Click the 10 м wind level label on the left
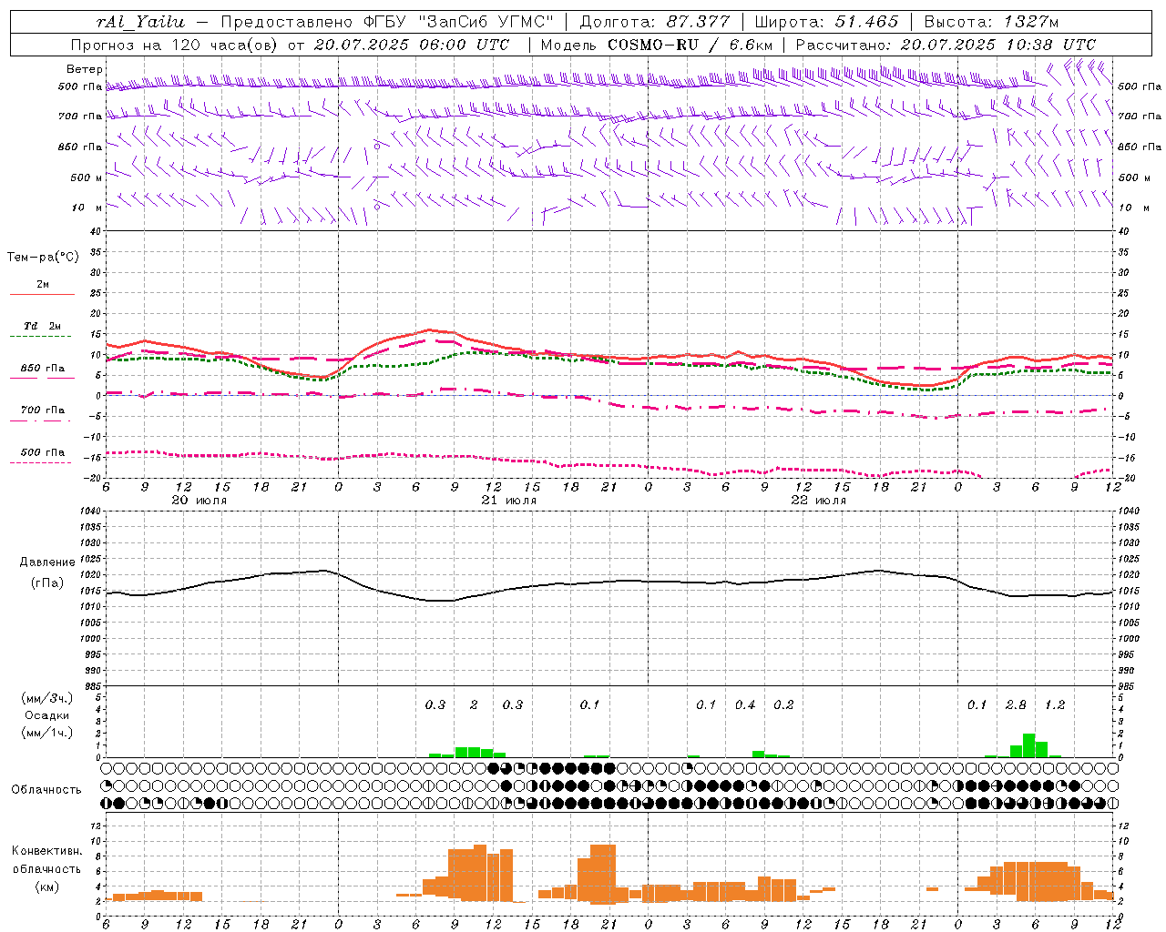Image resolution: width=1166 pixels, height=932 pixels. [x=87, y=208]
